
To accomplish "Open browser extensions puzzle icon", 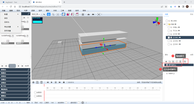I will [179, 6].
